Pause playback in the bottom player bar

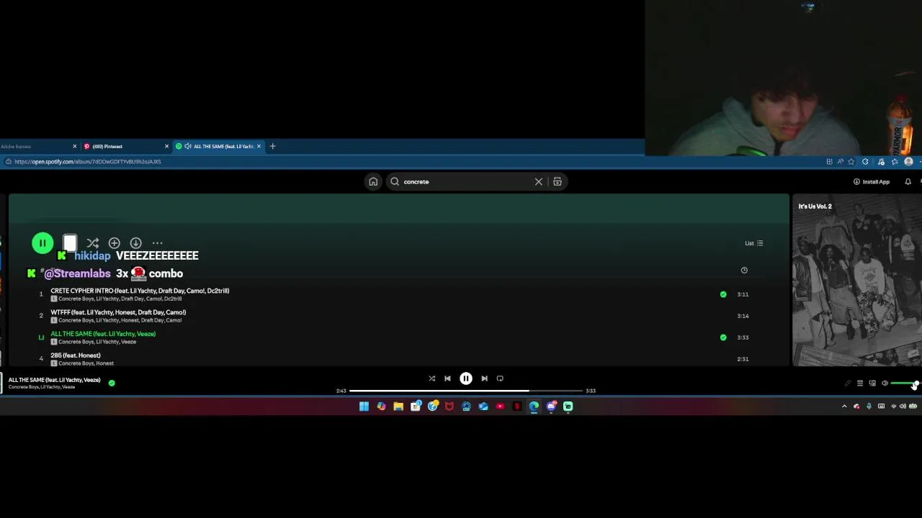466,378
